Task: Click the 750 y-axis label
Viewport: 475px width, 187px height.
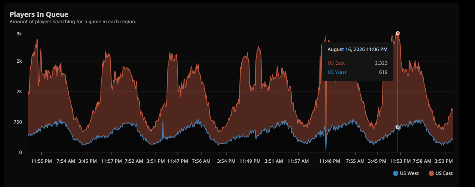Action: (17, 122)
